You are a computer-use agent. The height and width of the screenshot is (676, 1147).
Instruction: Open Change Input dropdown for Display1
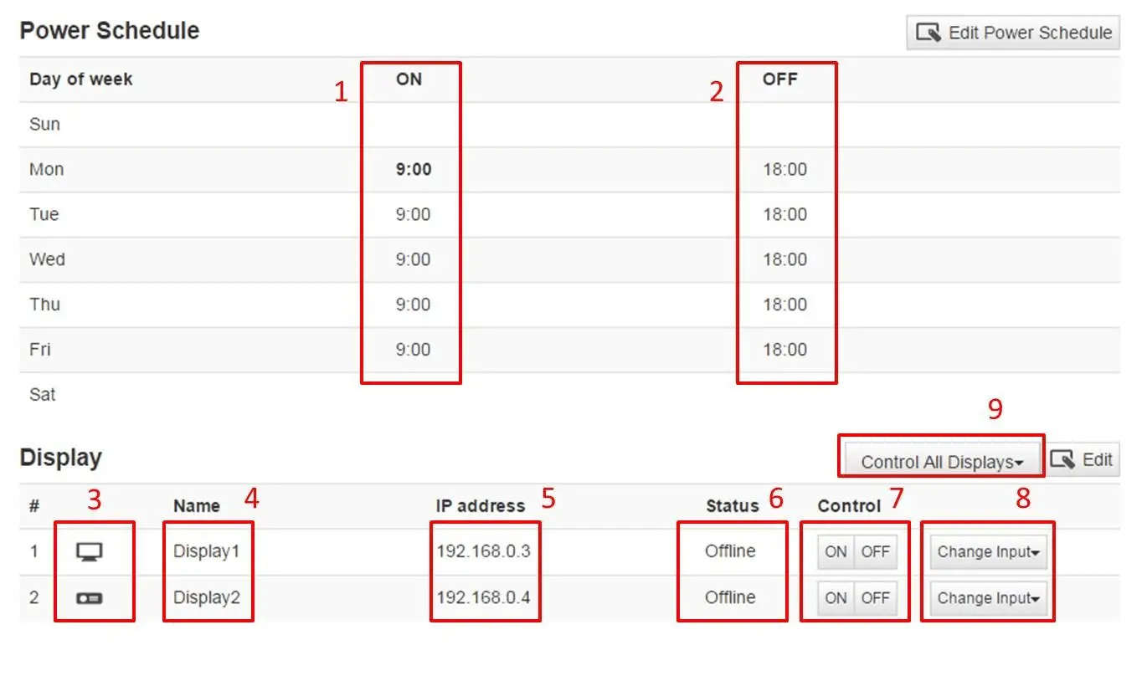987,551
